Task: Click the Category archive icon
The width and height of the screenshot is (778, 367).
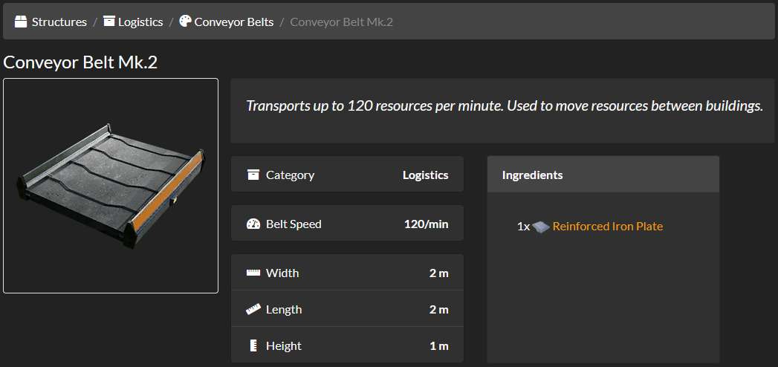Action: click(253, 175)
